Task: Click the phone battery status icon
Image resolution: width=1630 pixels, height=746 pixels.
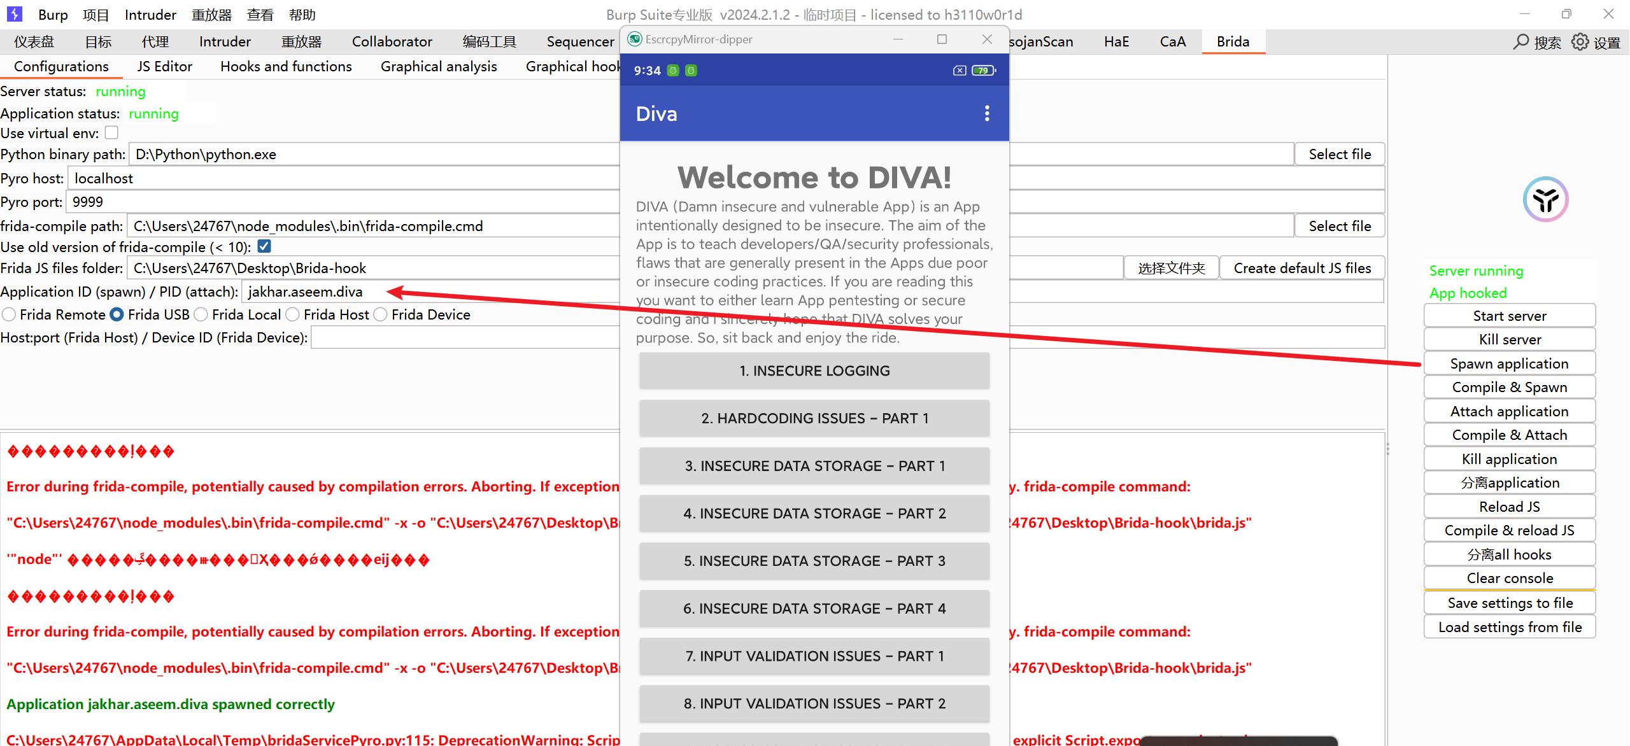Action: click(x=983, y=71)
